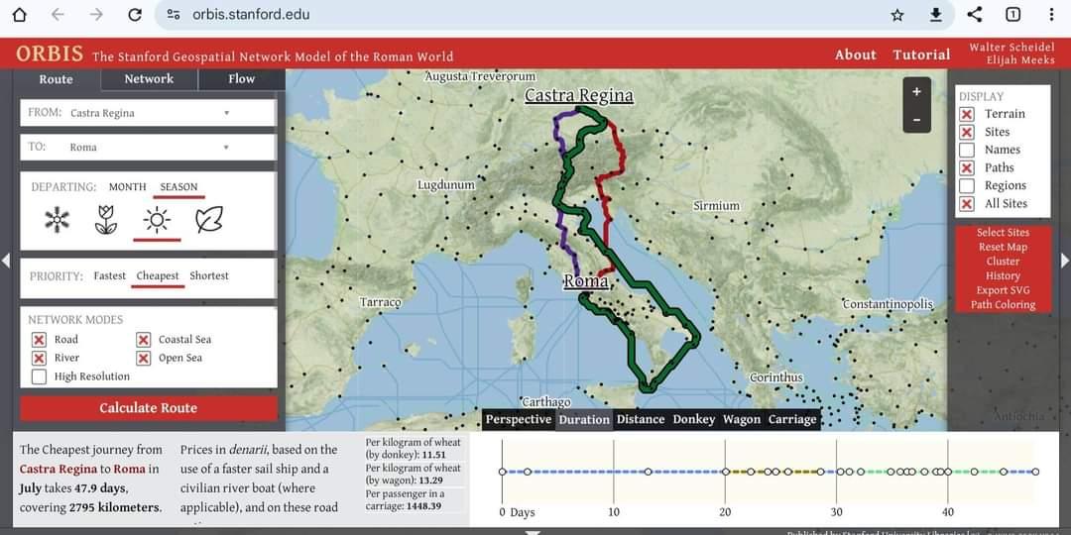Tap the browser download icon
The width and height of the screenshot is (1071, 535).
(936, 14)
